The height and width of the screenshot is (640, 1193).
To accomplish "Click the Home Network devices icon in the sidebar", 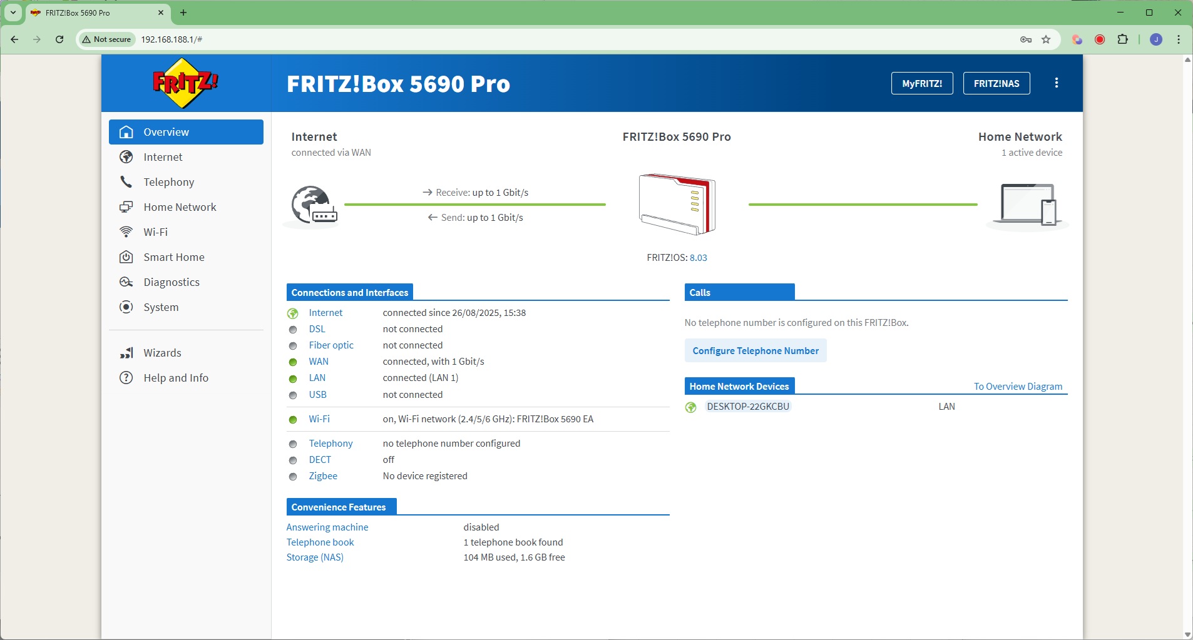I will click(126, 207).
